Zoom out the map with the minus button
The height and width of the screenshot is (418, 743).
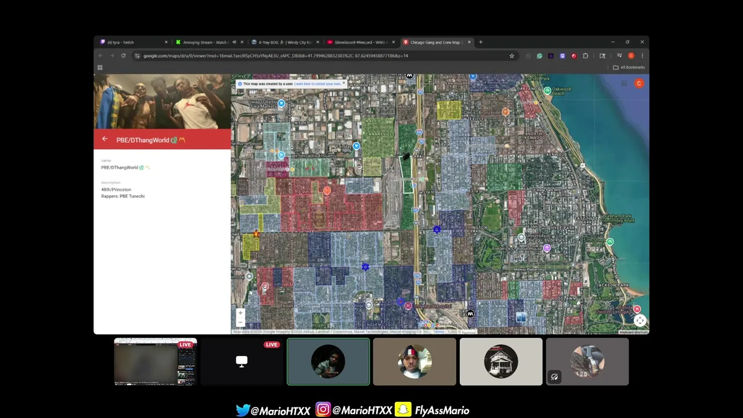(x=240, y=322)
